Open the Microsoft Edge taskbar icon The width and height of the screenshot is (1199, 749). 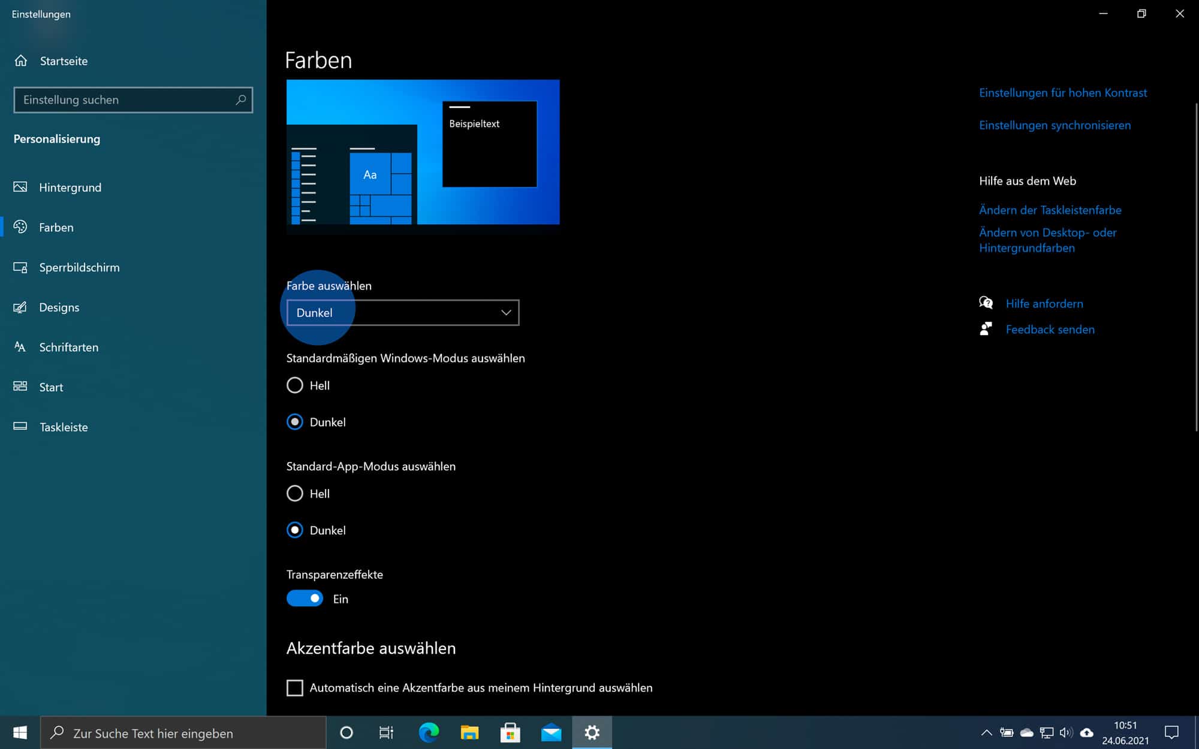point(428,733)
